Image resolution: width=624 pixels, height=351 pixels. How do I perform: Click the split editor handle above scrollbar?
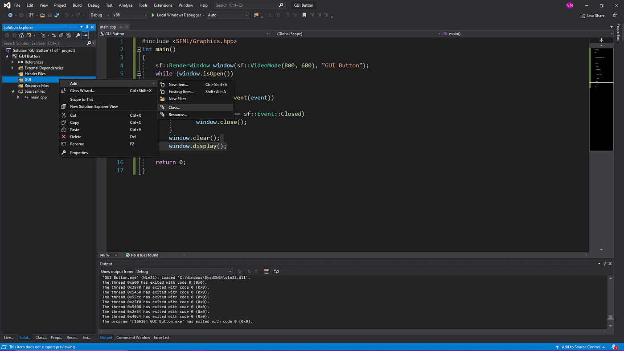[601, 40]
